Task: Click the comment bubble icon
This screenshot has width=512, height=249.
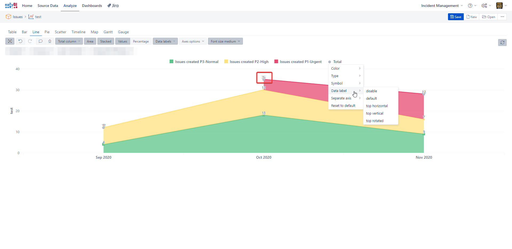Action: click(x=41, y=41)
